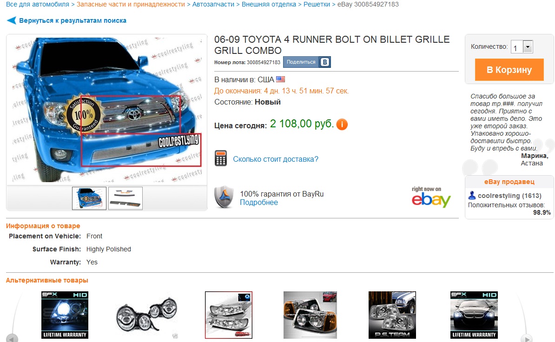The width and height of the screenshot is (555, 342).
Task: Click the delivery calculator icon
Action: click(x=221, y=158)
